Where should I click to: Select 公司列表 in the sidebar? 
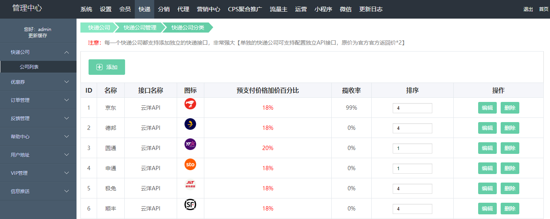[29, 67]
